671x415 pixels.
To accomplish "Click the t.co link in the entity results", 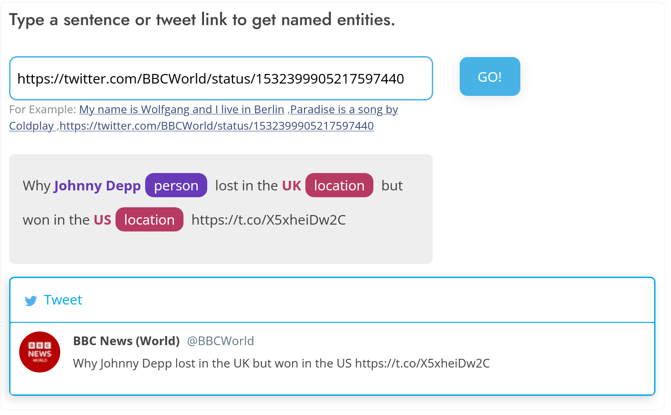I will (268, 220).
